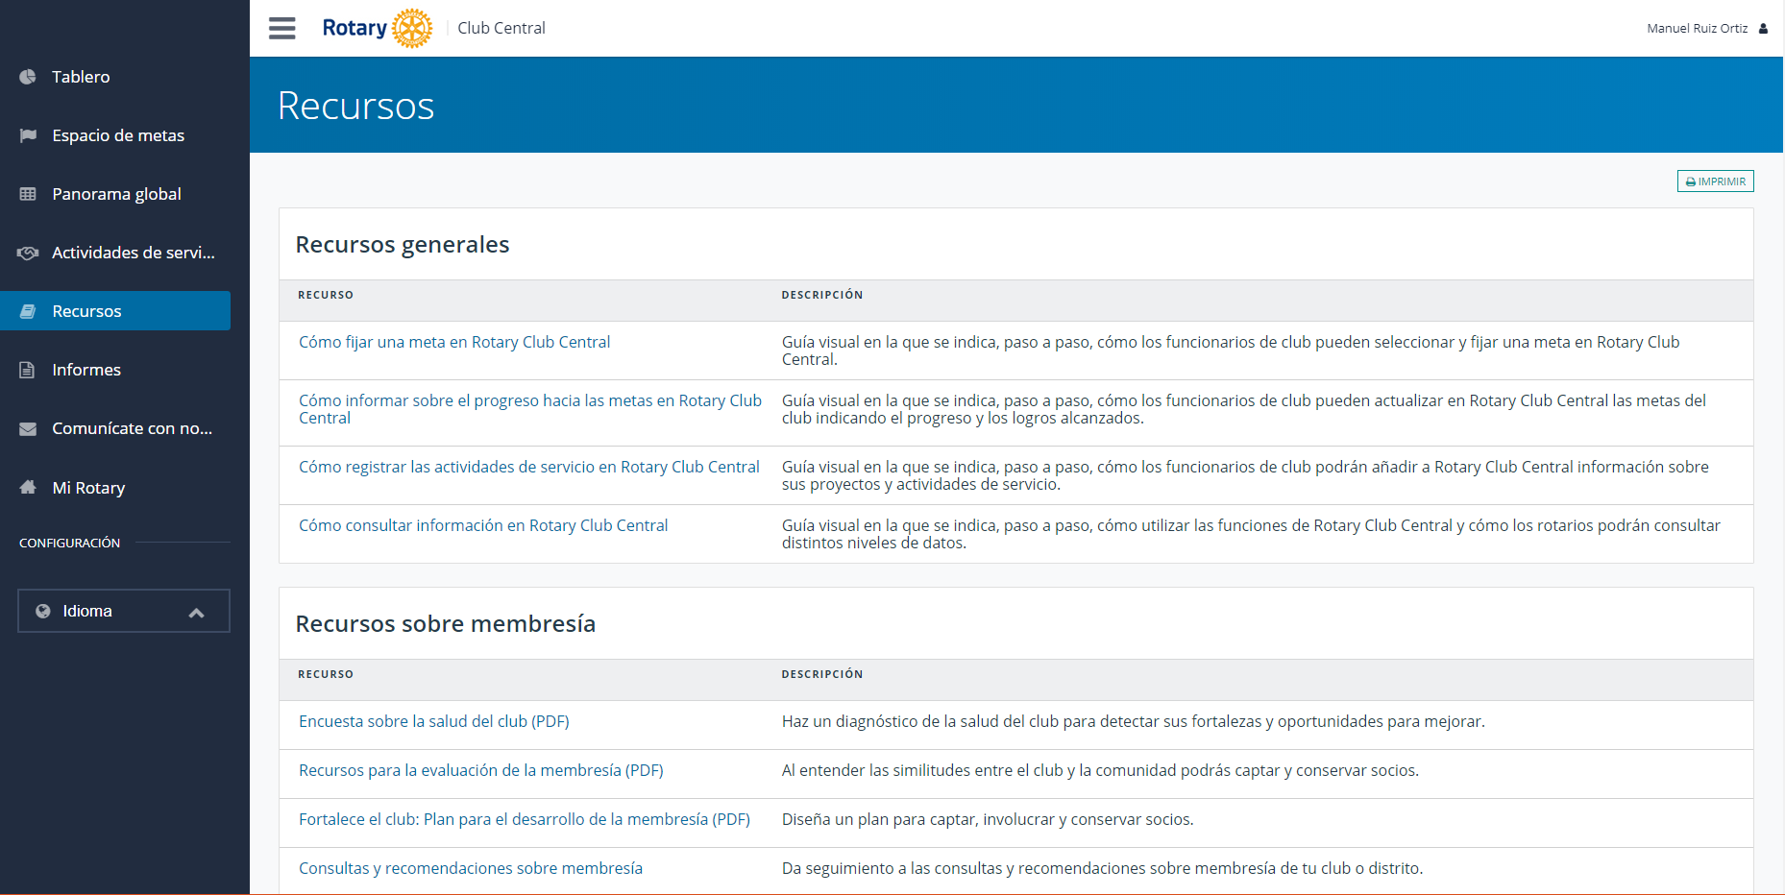Open Recursos para la evaluación de membresía PDF
This screenshot has width=1785, height=895.
[481, 770]
